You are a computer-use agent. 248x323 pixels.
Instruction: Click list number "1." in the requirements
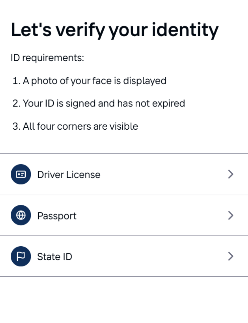[x=16, y=81]
